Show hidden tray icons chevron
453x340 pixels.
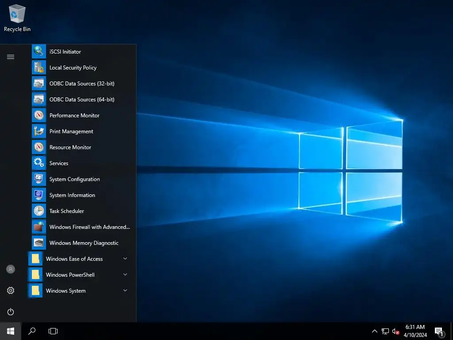coord(374,331)
